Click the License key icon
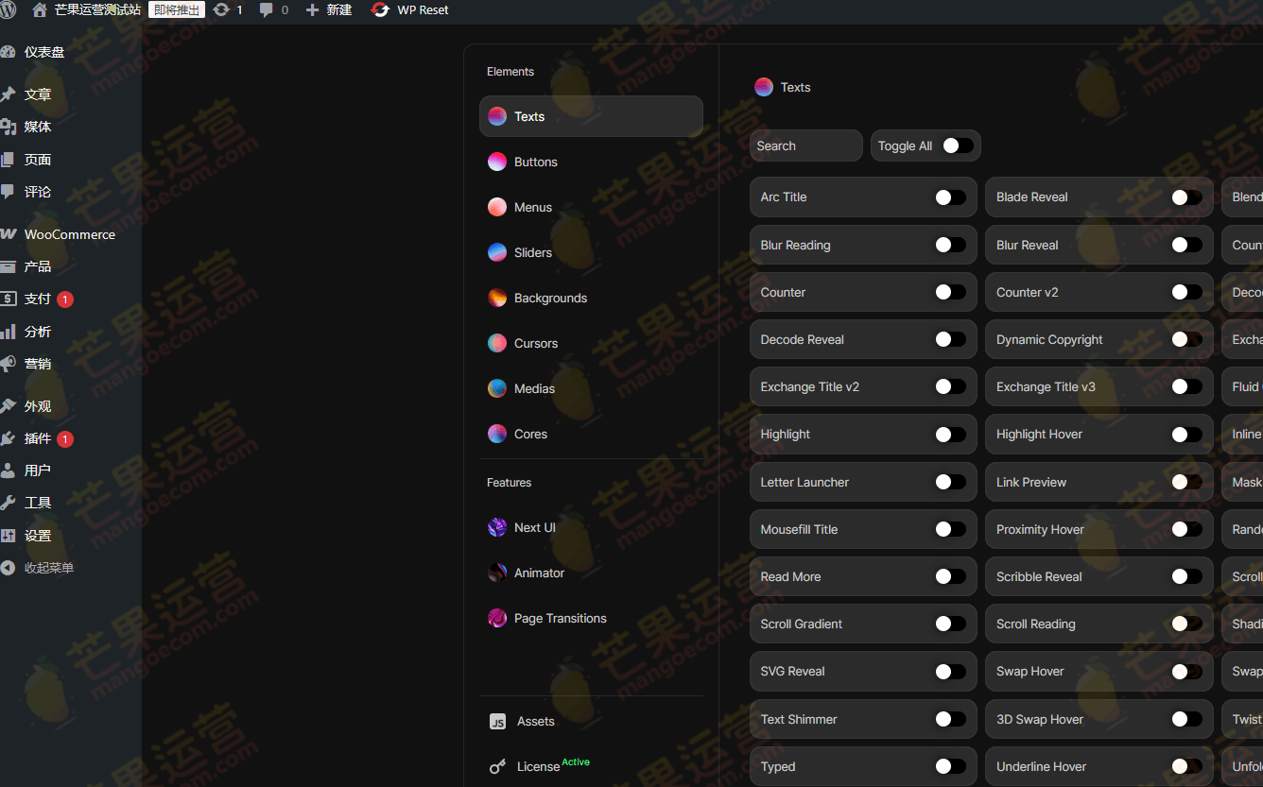Viewport: 1263px width, 787px height. [x=498, y=766]
